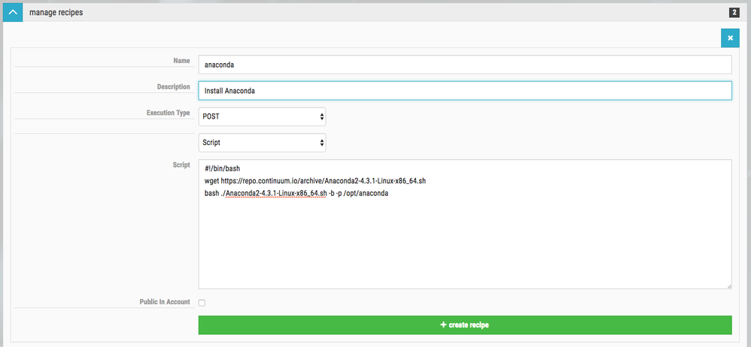This screenshot has width=751, height=347.
Task: Open the Execution Type POST dropdown
Action: tap(262, 116)
